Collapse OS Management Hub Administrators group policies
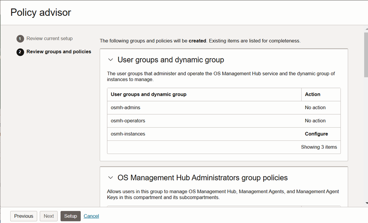Viewport: 368px width, 223px height. 111,178
